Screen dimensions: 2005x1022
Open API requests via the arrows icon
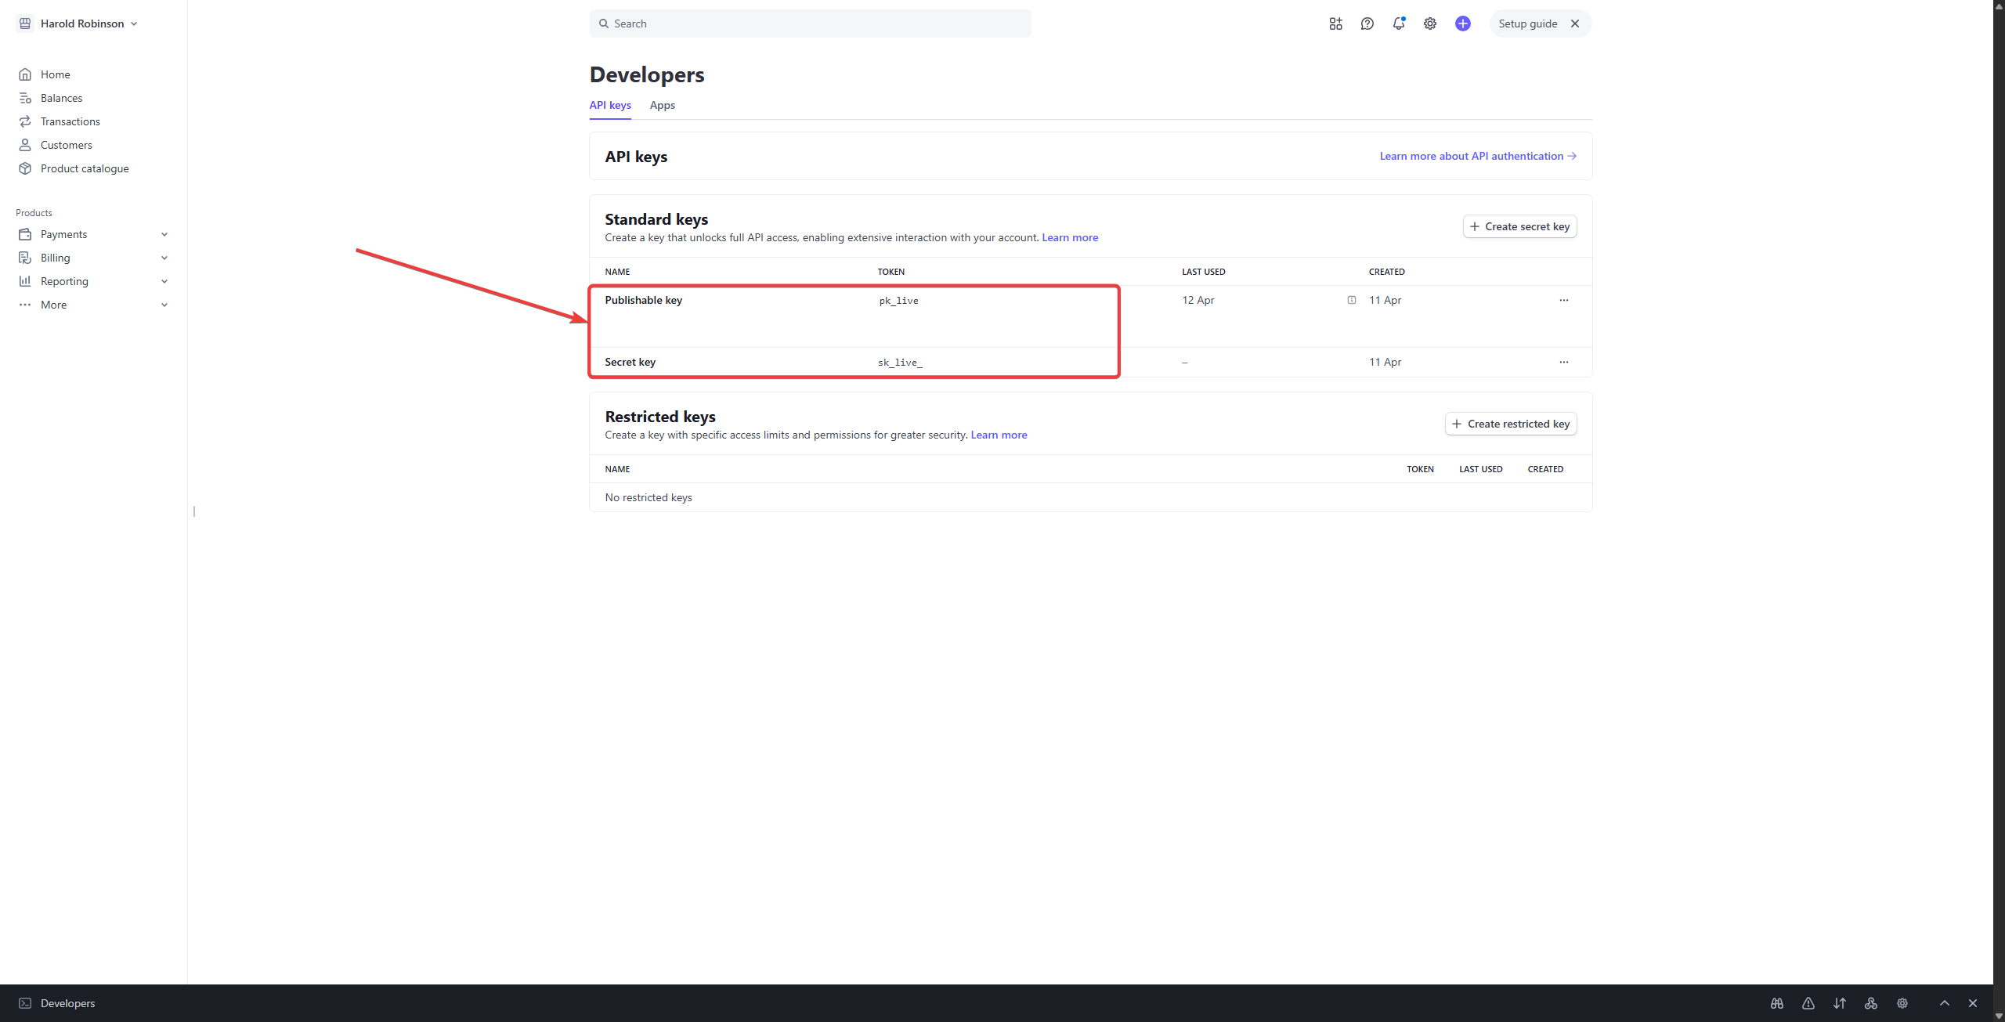pos(1840,1003)
